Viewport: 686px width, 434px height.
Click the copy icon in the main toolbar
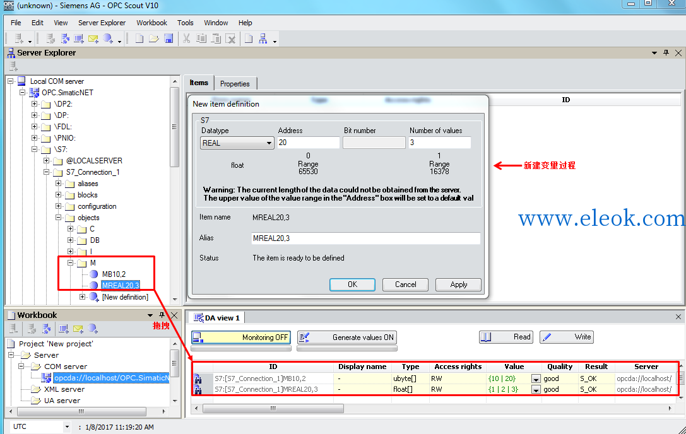(201, 38)
